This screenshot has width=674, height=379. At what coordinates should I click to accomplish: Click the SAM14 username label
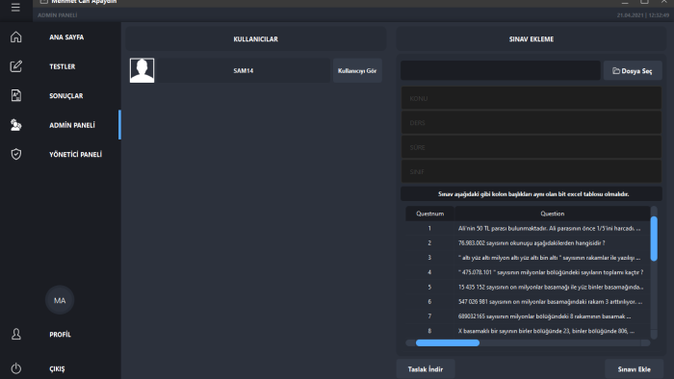point(244,71)
